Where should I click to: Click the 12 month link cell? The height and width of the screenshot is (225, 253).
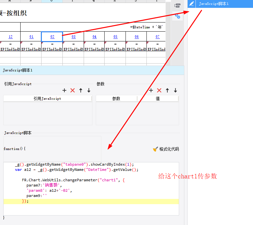click(x=10, y=37)
